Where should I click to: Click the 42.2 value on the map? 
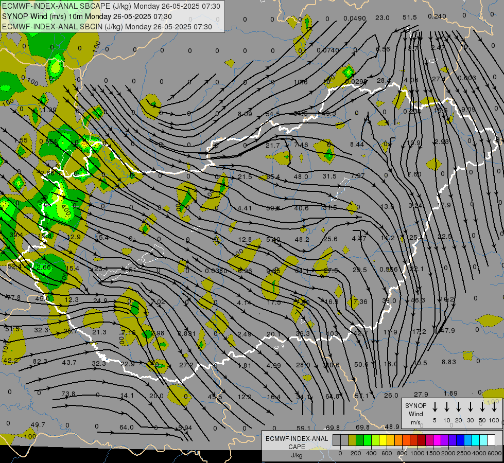tap(11, 361)
